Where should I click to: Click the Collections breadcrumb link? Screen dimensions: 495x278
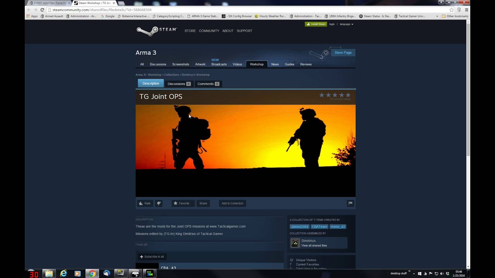171,75
